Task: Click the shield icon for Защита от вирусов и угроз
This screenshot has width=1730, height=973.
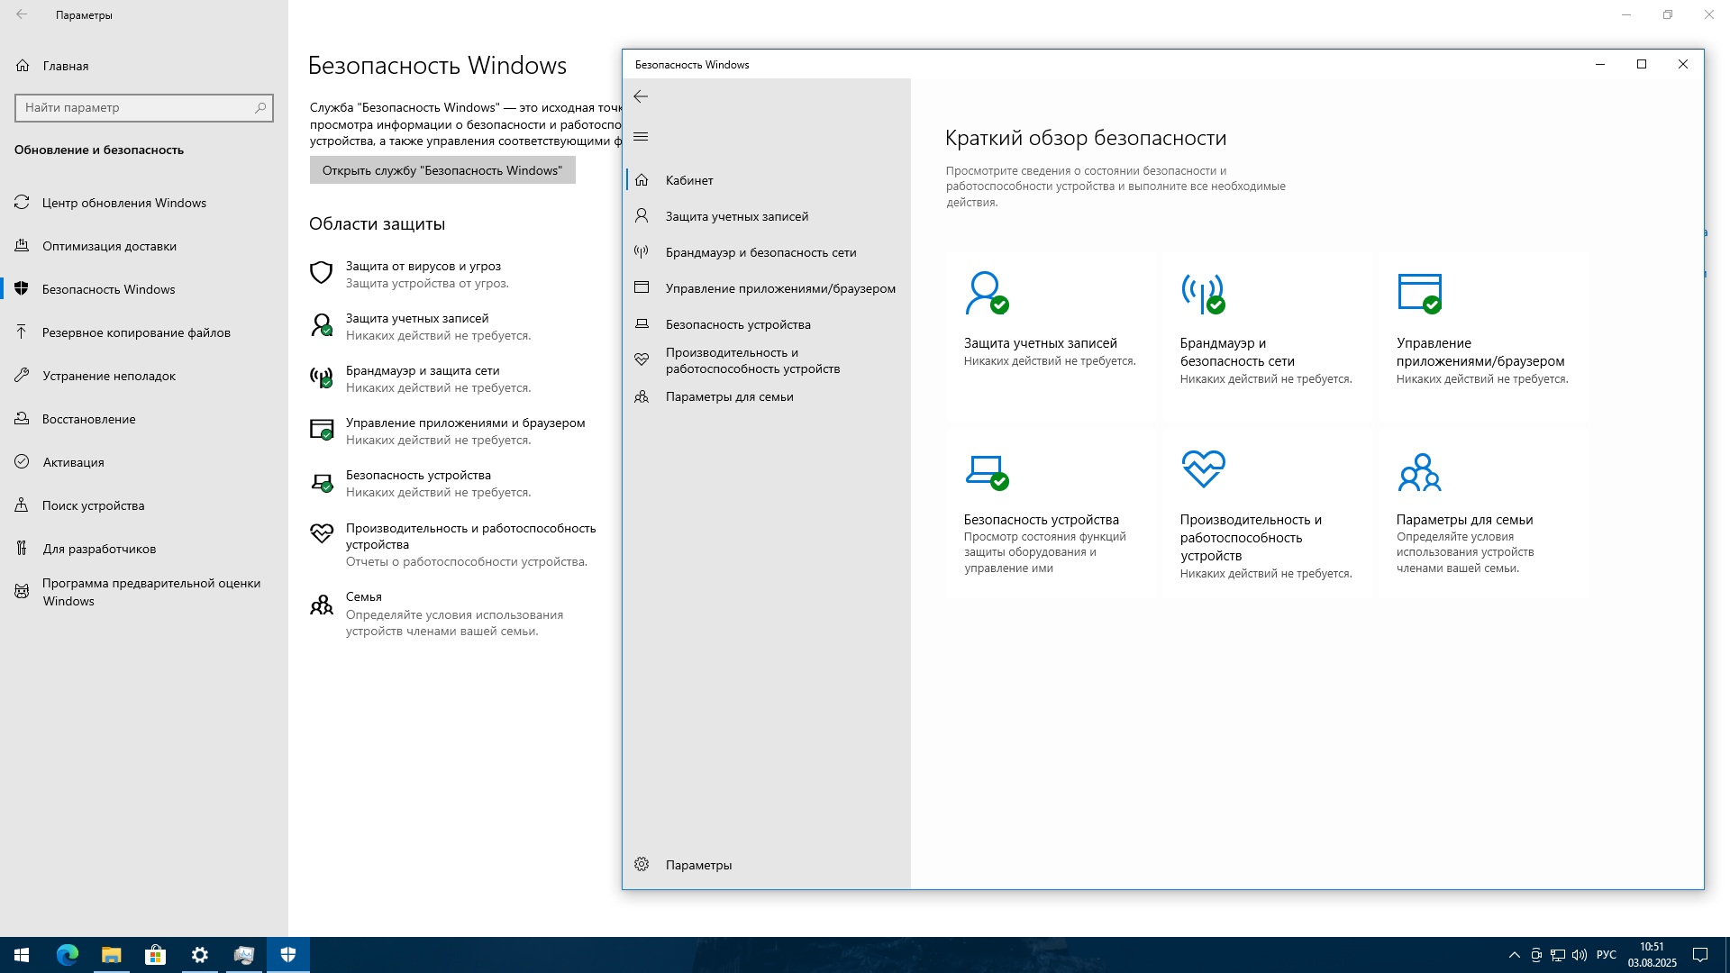Action: point(321,273)
